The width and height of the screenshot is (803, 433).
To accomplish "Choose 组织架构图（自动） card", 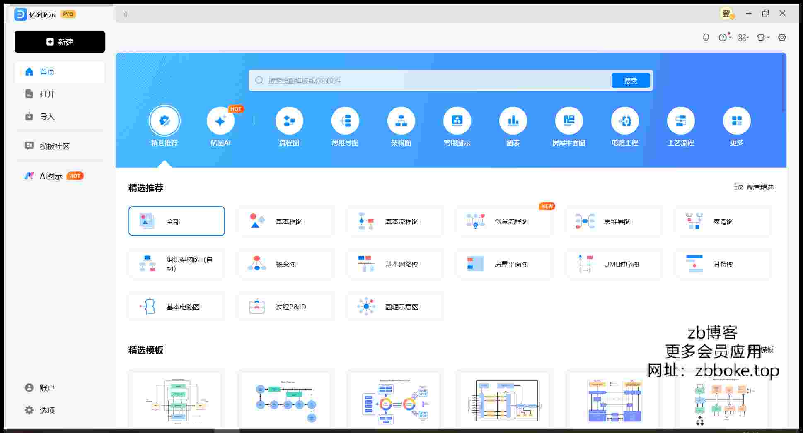I will coord(177,264).
